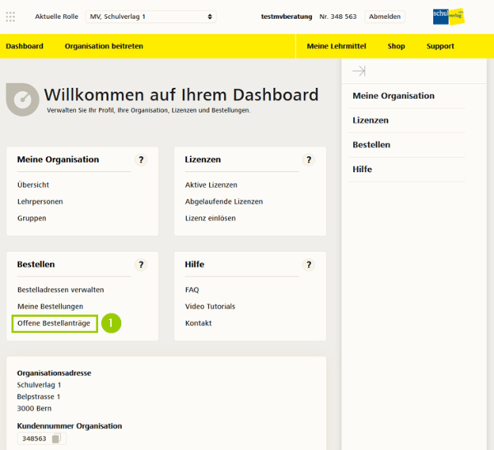Collapse the right sidebar arrow icon
Image resolution: width=494 pixels, height=450 pixels.
click(x=358, y=72)
